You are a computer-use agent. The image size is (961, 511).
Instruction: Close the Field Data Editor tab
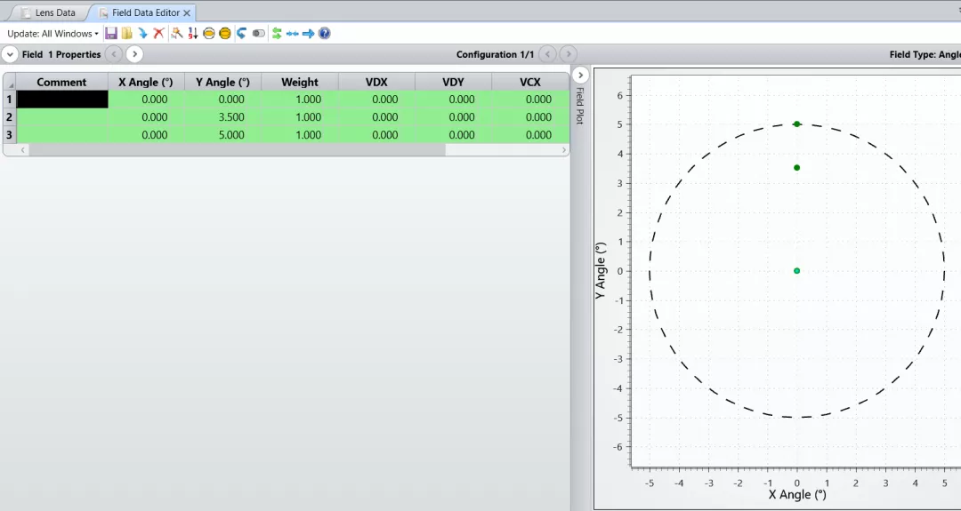click(187, 13)
